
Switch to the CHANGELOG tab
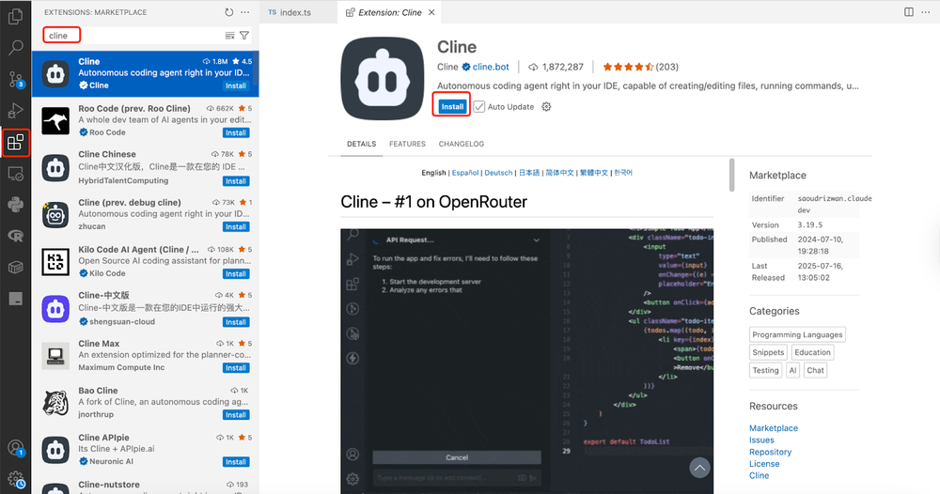coord(462,145)
